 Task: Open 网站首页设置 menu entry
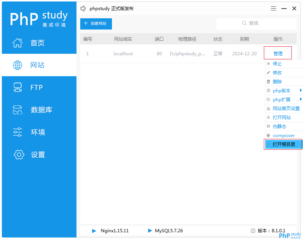[x=284, y=108]
